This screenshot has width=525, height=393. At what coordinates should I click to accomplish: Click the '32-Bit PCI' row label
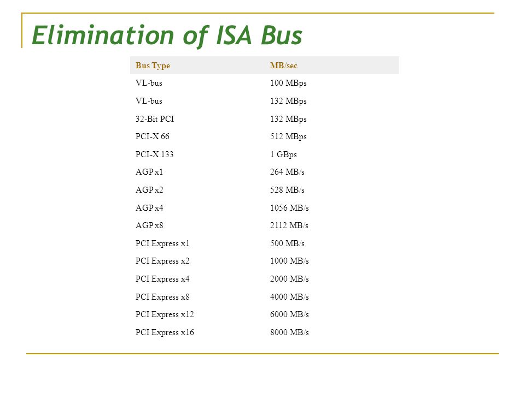click(155, 119)
